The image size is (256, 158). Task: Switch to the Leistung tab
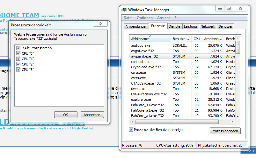pos(190,26)
